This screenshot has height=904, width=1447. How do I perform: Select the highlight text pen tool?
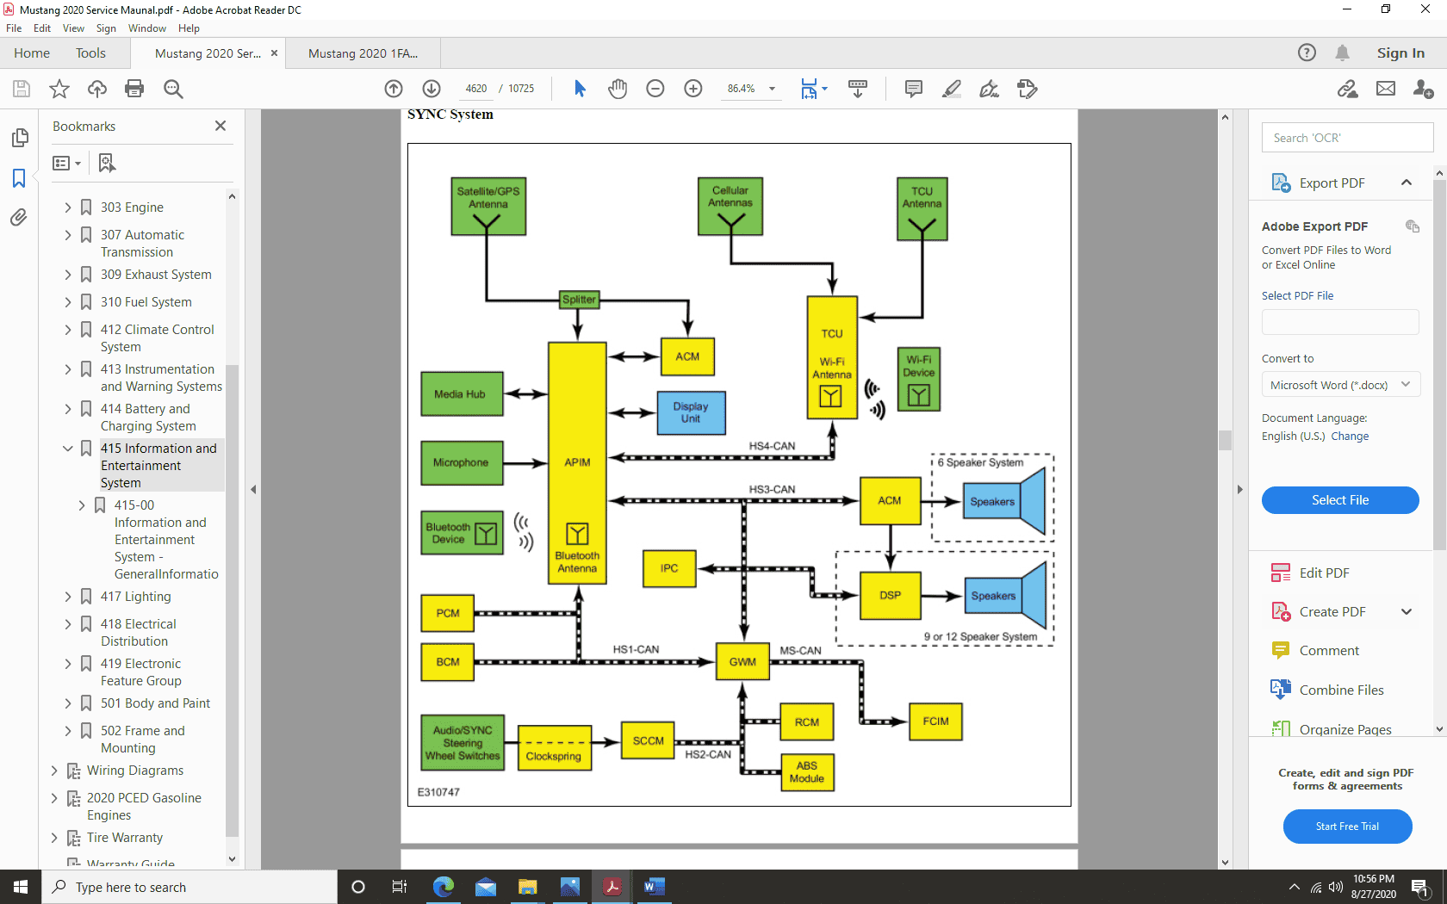pyautogui.click(x=952, y=89)
